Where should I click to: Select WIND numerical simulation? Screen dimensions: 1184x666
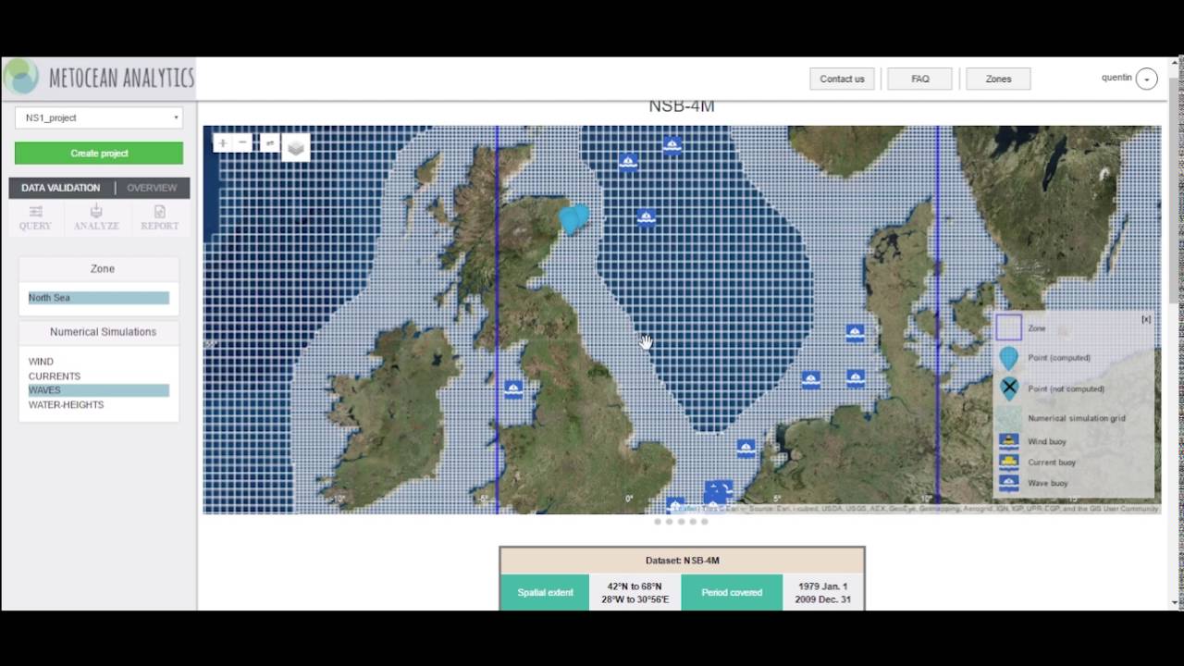(x=41, y=362)
